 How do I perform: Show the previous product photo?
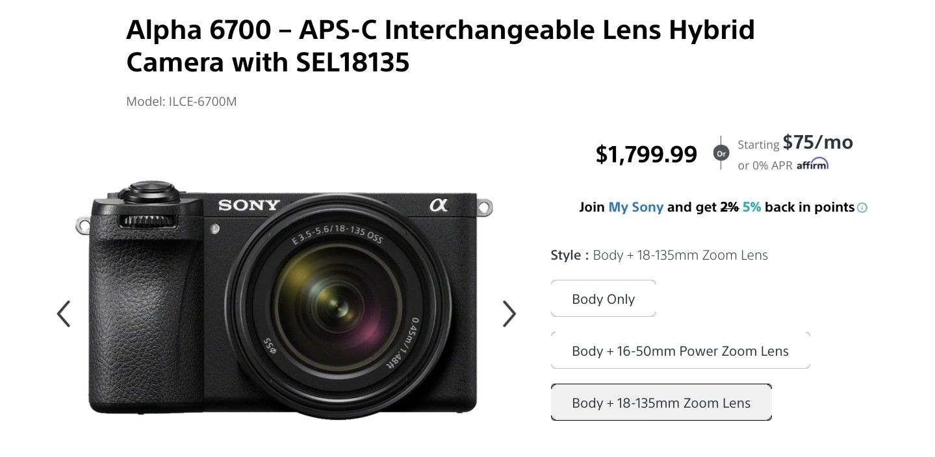click(x=63, y=314)
